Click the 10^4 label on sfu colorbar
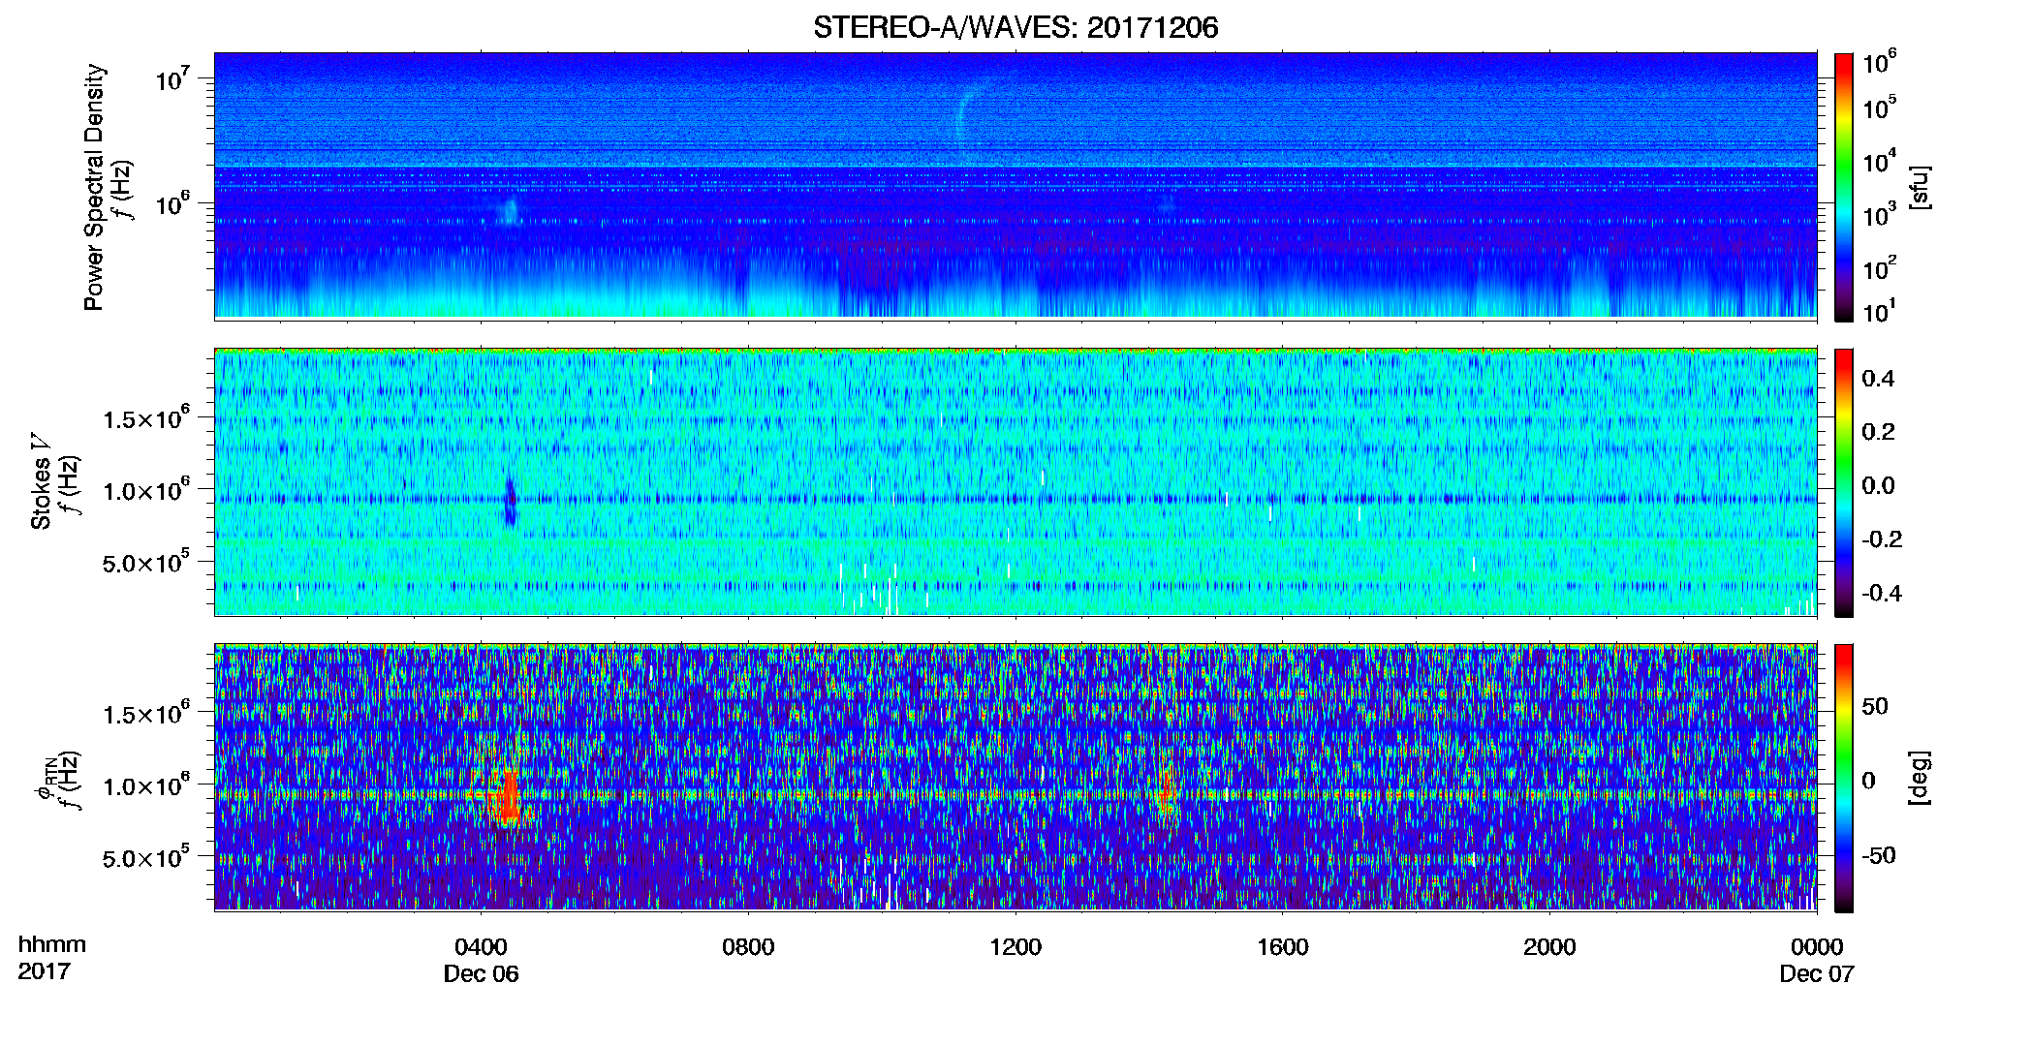 pos(1879,162)
